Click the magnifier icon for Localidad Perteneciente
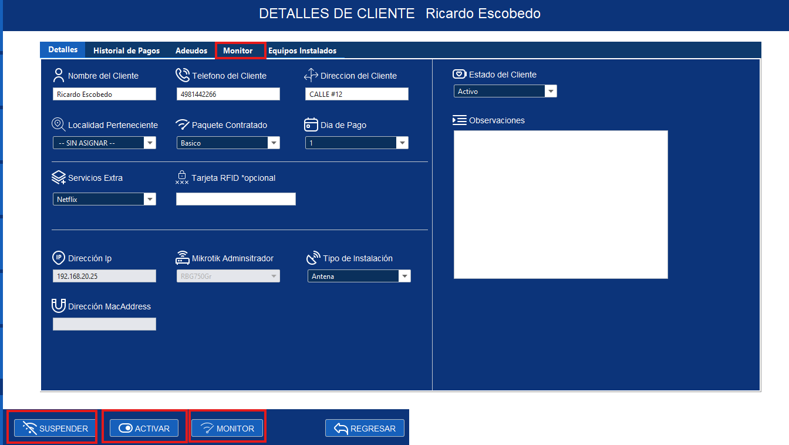789x445 pixels. point(58,123)
